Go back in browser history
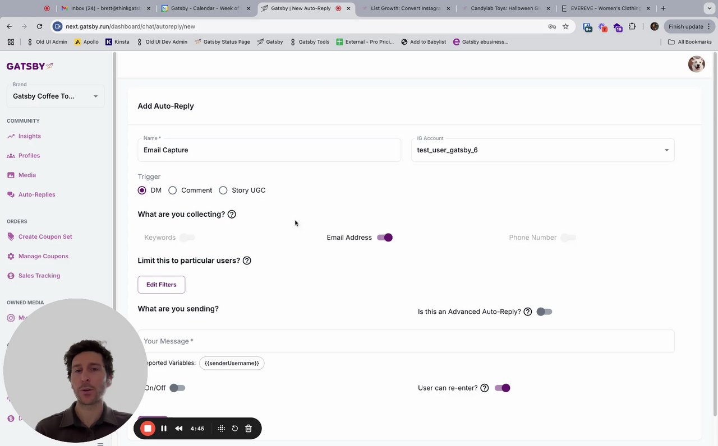 10,26
